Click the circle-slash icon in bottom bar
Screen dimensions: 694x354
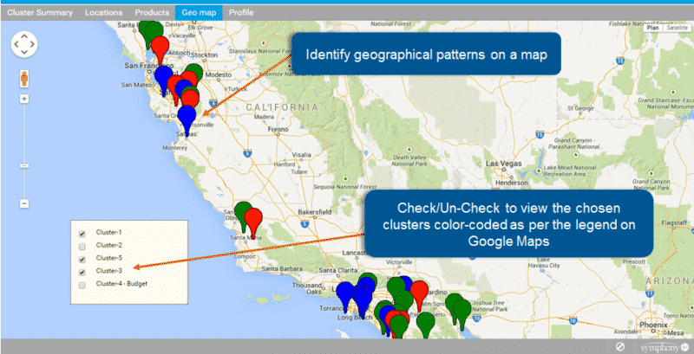[621, 346]
